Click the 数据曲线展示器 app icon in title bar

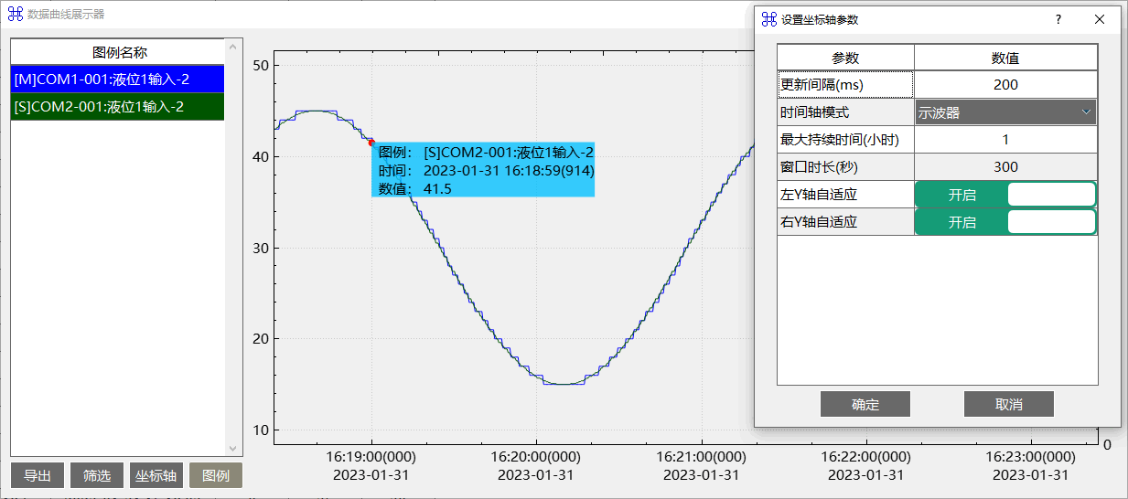click(x=15, y=14)
